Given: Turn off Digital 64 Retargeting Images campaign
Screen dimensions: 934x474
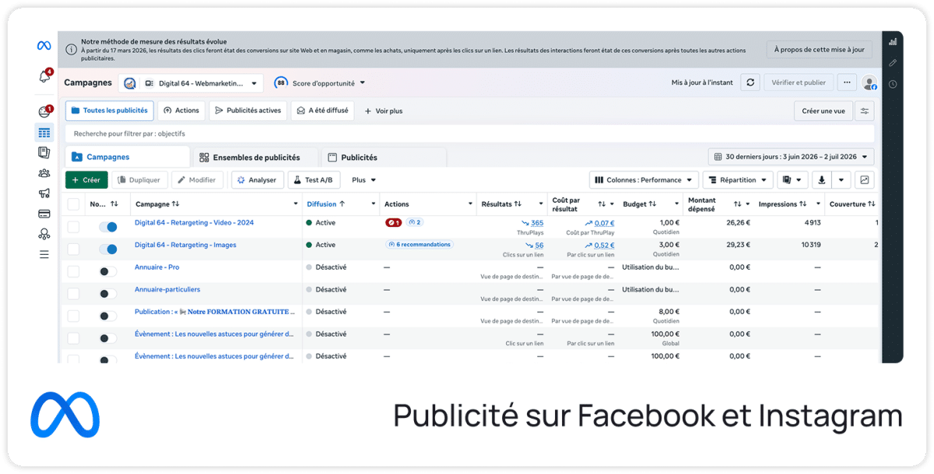Looking at the screenshot, I should click(x=108, y=249).
